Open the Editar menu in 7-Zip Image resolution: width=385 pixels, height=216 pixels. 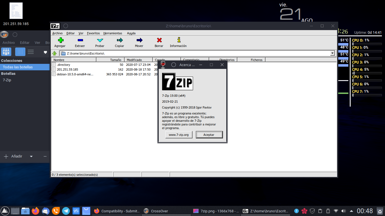(x=70, y=33)
